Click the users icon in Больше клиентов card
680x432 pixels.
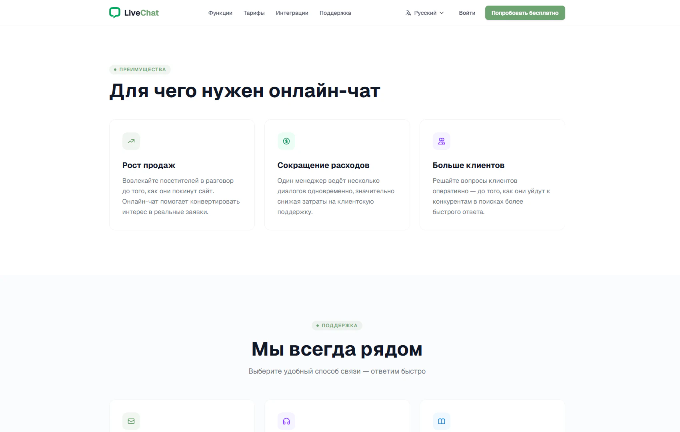pyautogui.click(x=442, y=141)
